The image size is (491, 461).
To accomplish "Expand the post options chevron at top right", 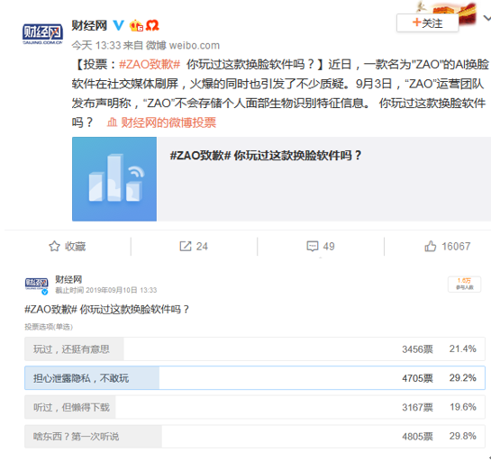I will [486, 18].
